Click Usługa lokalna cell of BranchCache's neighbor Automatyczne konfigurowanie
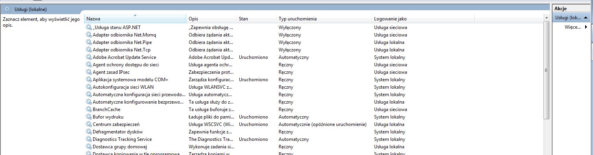This screenshot has width=593, height=155. pos(389,102)
